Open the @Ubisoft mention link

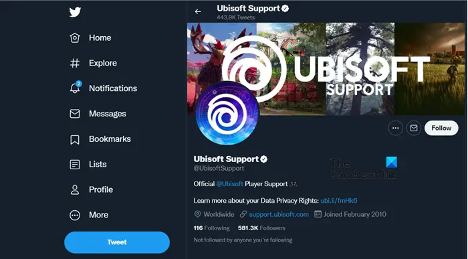[229, 184]
